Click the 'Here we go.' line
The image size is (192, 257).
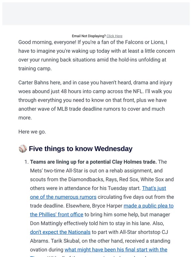point(32,132)
